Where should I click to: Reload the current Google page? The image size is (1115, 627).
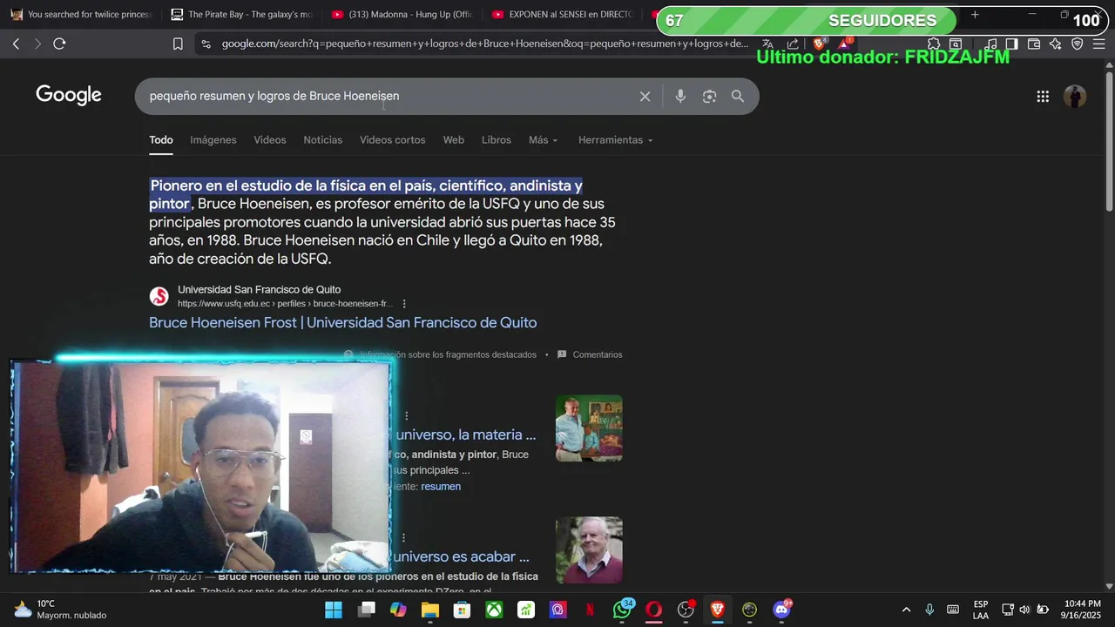coord(59,44)
